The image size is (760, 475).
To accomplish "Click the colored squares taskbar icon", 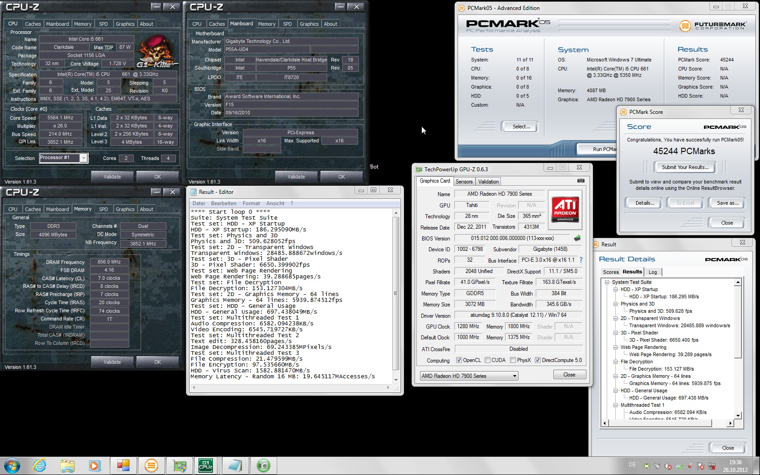I will pyautogui.click(x=123, y=466).
